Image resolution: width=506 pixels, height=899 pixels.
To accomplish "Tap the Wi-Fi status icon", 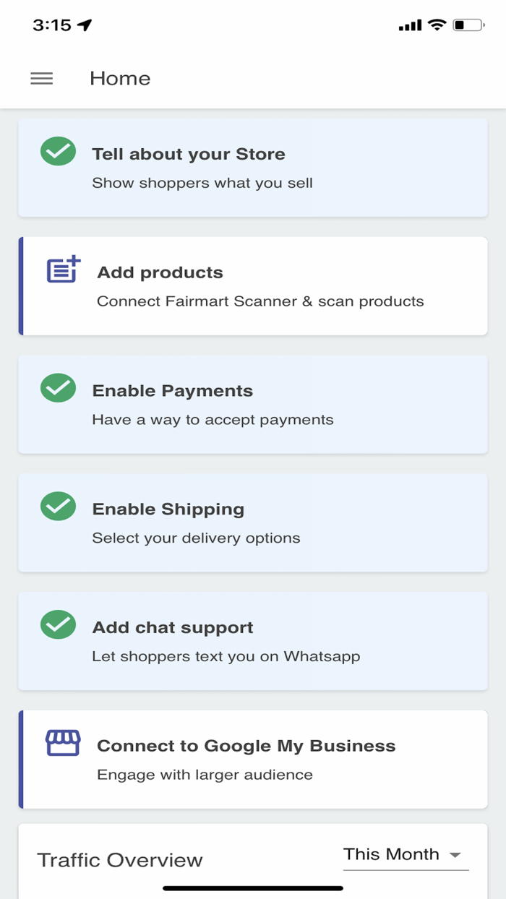I will click(x=437, y=25).
